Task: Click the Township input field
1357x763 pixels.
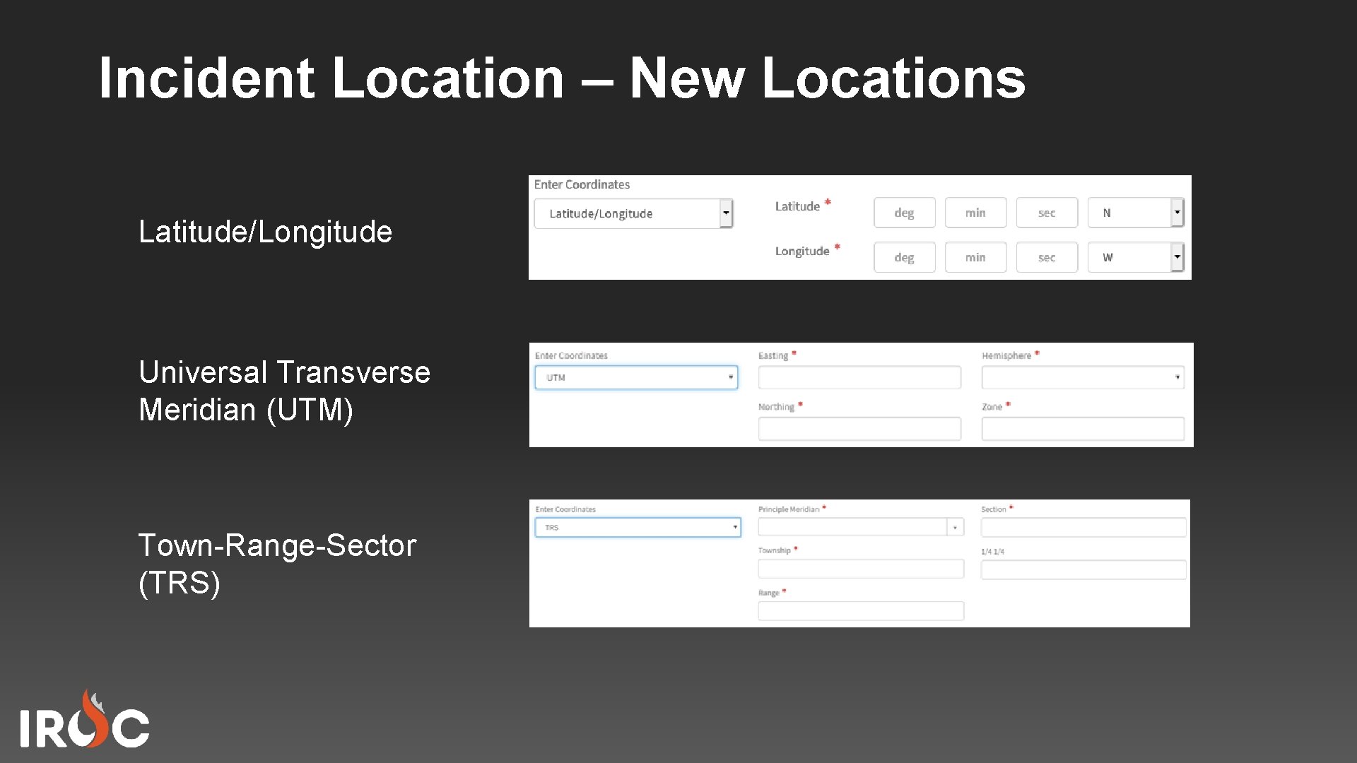Action: click(x=861, y=568)
